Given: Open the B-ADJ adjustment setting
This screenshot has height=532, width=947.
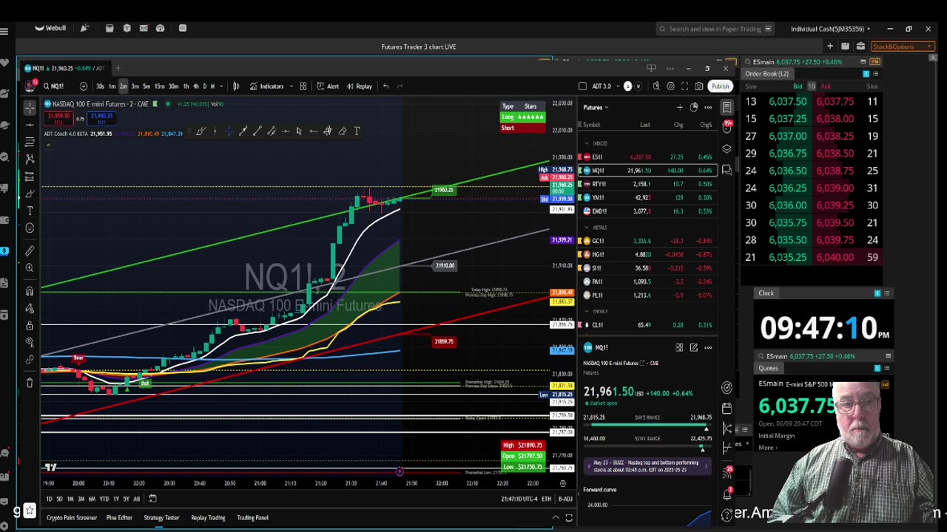Looking at the screenshot, I should point(565,499).
